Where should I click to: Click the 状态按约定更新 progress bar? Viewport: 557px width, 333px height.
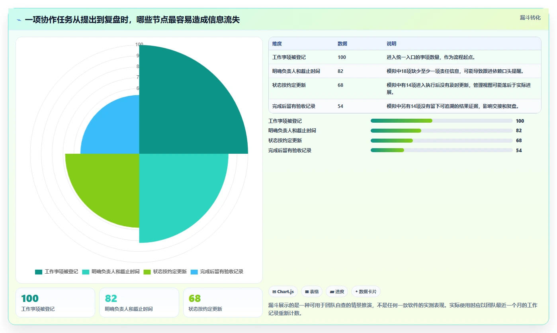(x=442, y=141)
